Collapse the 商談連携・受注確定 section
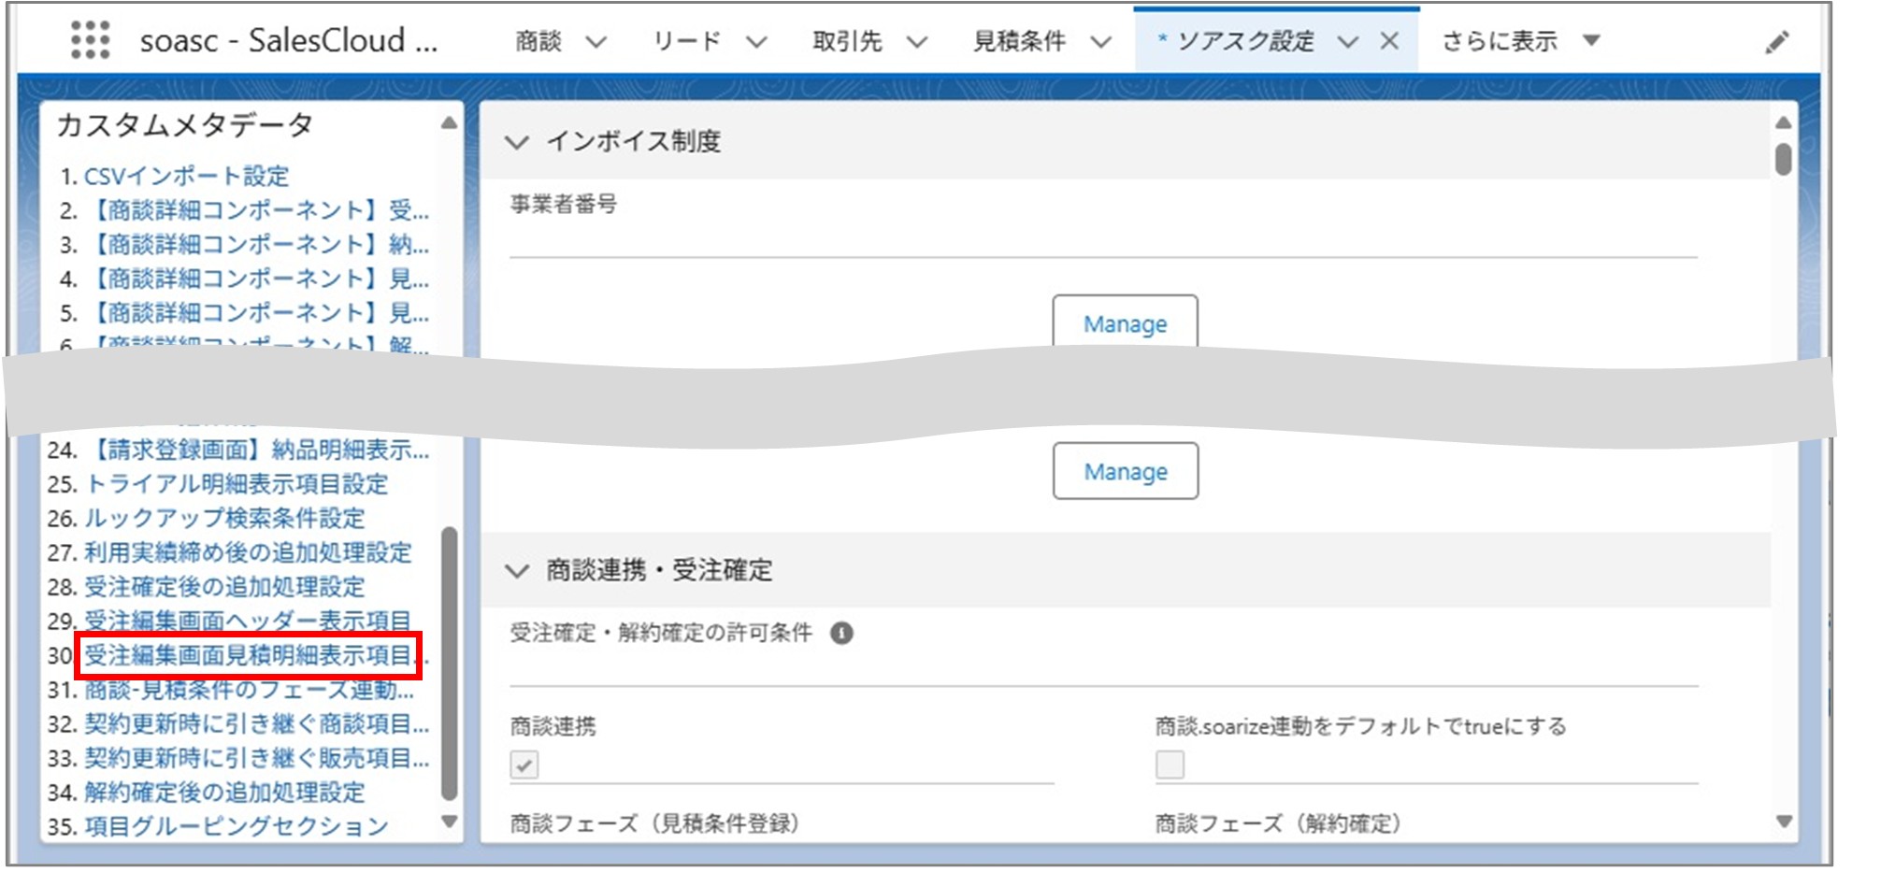 518,570
